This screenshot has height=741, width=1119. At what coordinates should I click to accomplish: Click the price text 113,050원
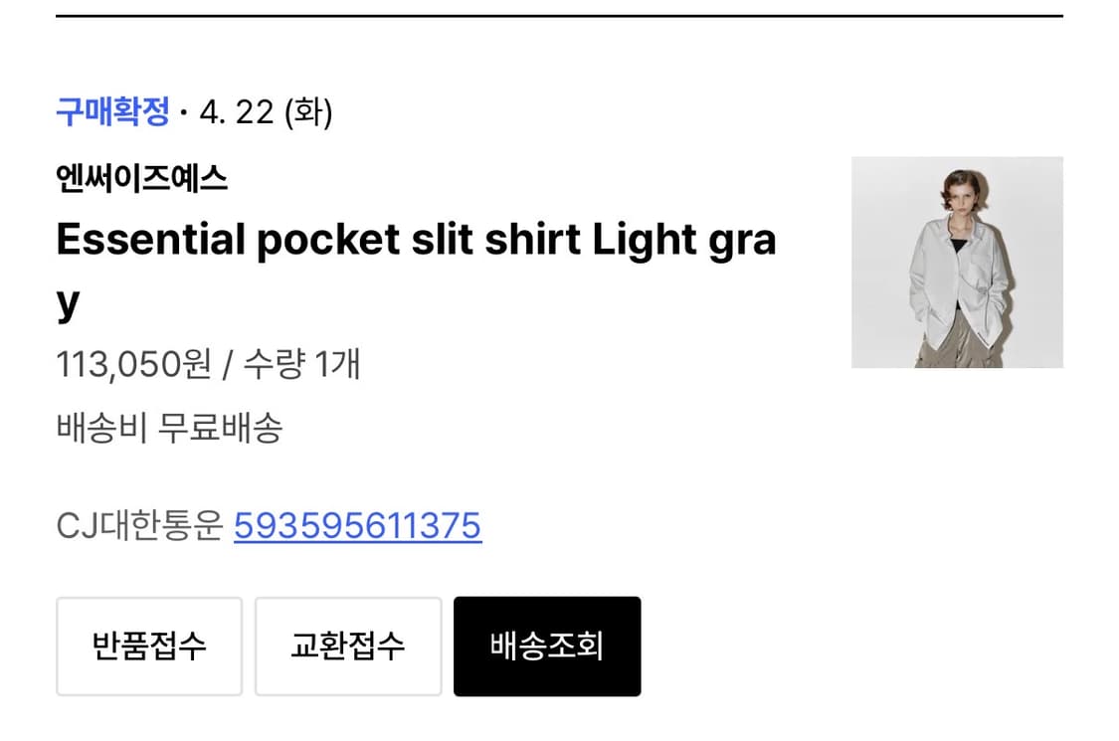pyautogui.click(x=134, y=365)
